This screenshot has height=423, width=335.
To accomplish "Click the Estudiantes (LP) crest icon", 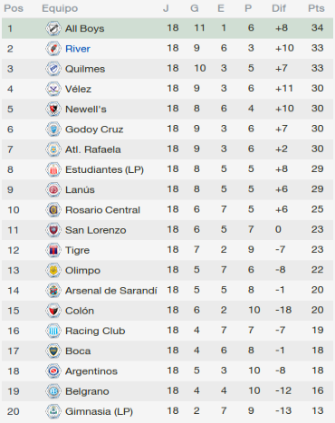I will (53, 169).
